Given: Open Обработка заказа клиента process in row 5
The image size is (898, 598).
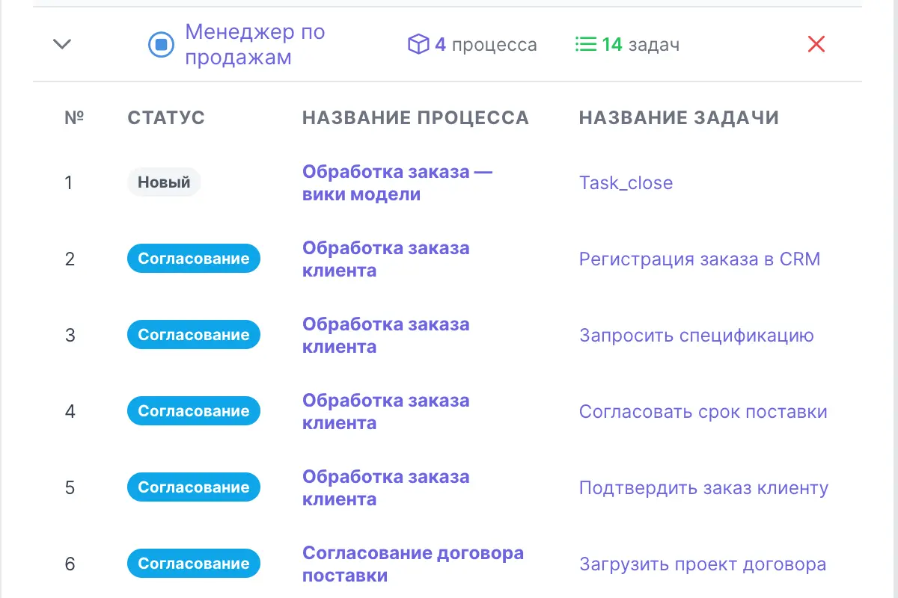Looking at the screenshot, I should (385, 488).
